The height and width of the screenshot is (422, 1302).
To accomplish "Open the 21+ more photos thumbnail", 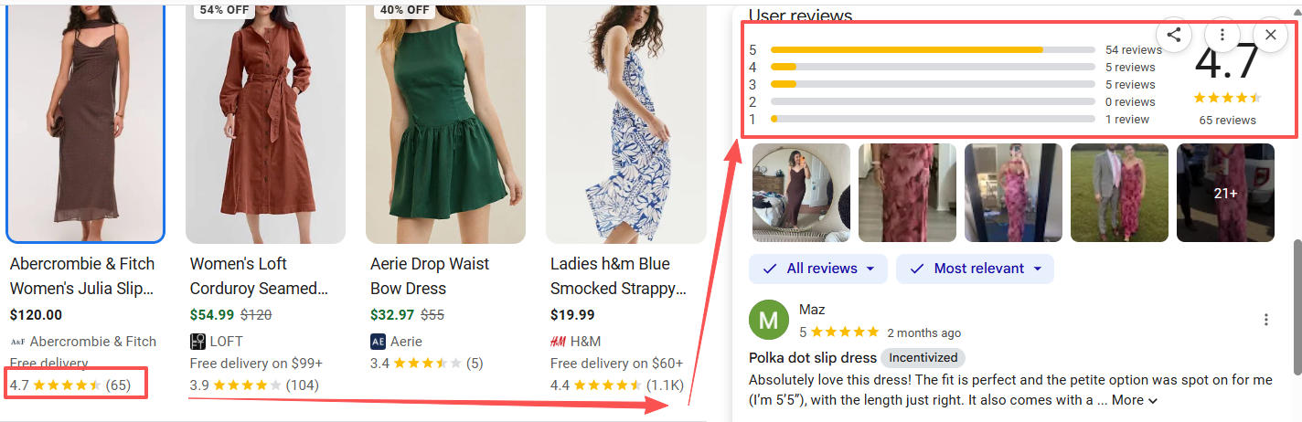I will point(1225,193).
